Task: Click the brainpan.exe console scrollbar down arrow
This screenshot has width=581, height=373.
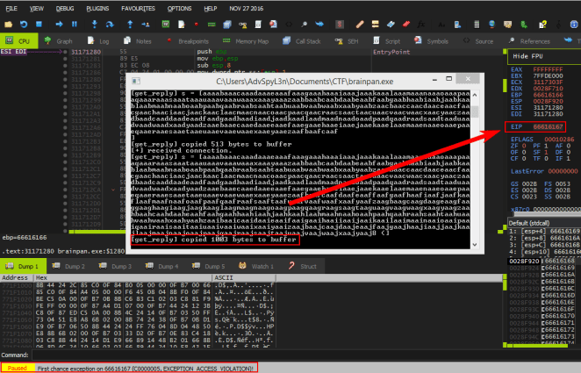Action: (x=475, y=245)
